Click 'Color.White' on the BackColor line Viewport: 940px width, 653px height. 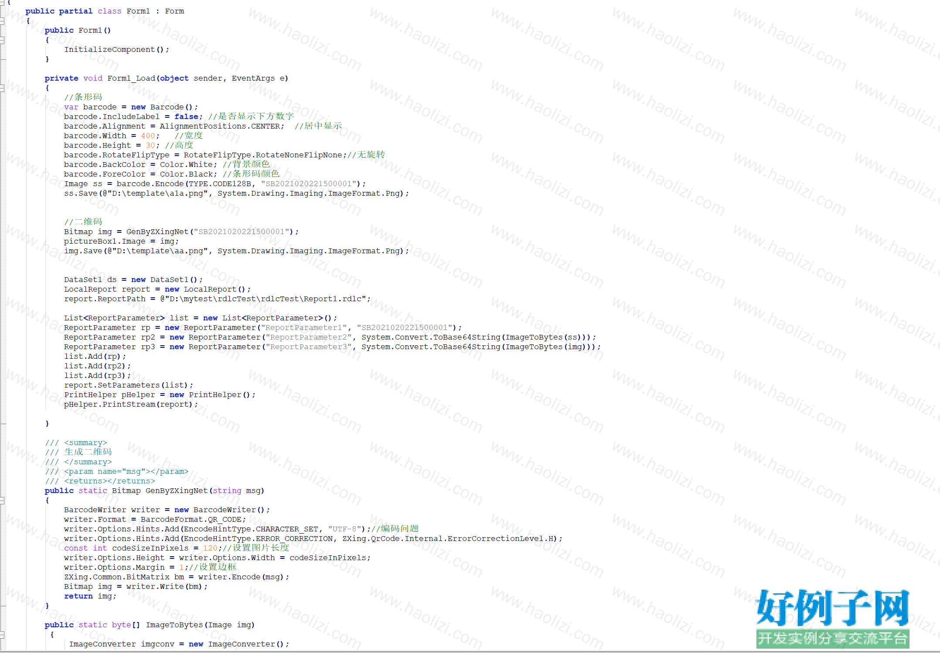186,164
